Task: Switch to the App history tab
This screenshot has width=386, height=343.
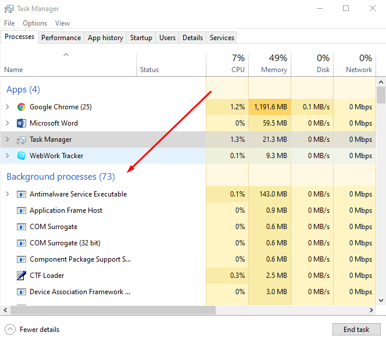Action: pos(105,38)
